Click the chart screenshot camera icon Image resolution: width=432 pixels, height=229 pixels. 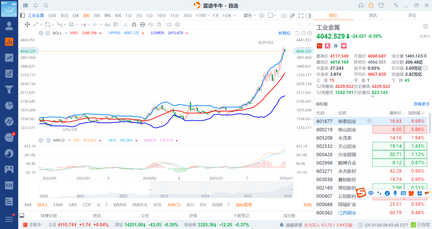coord(284,16)
